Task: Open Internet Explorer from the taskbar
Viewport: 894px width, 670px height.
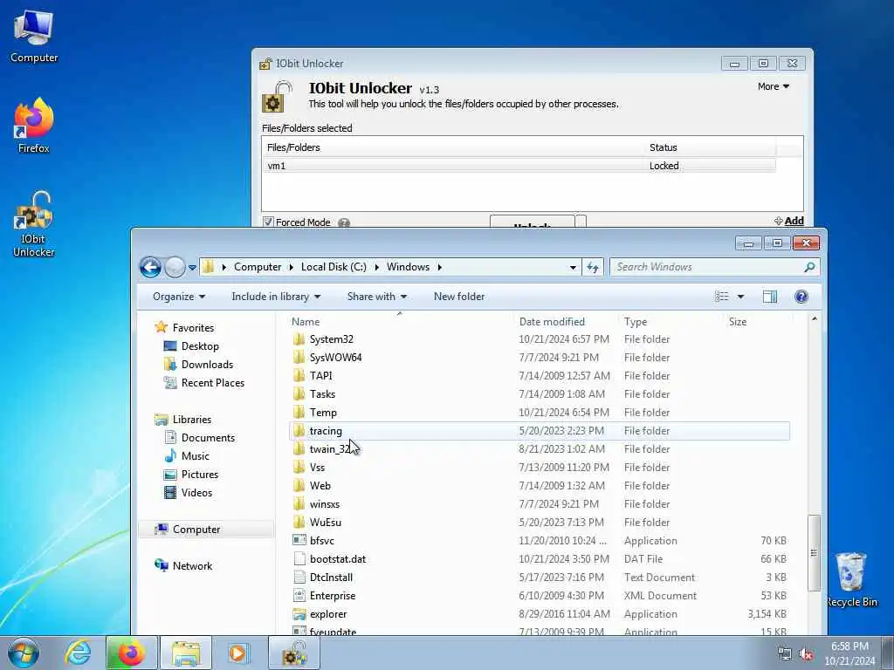Action: 78,653
